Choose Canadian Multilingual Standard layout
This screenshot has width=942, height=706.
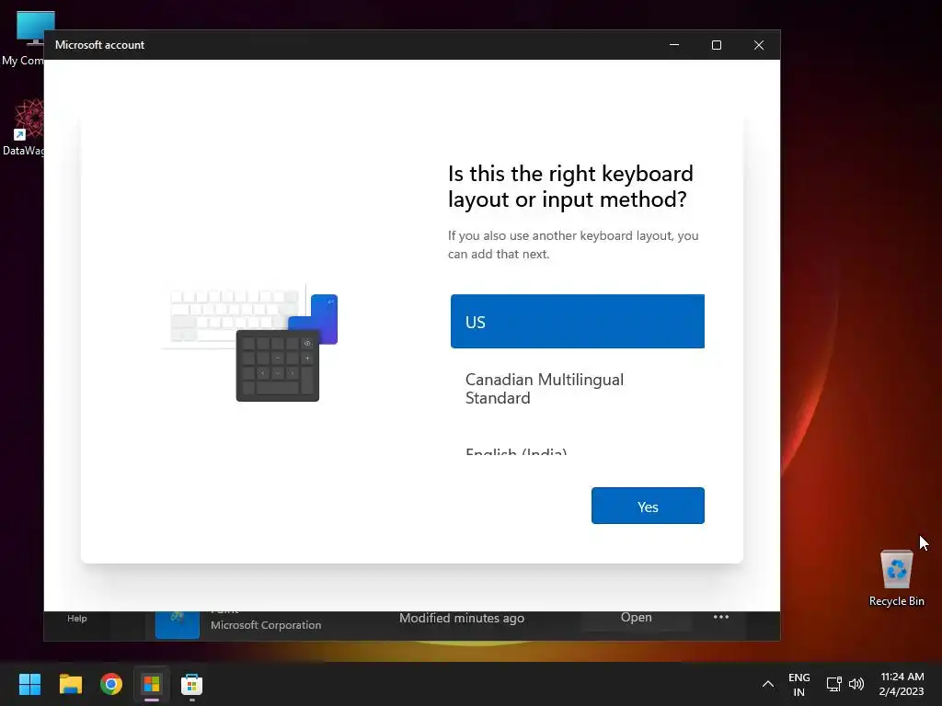coord(578,389)
